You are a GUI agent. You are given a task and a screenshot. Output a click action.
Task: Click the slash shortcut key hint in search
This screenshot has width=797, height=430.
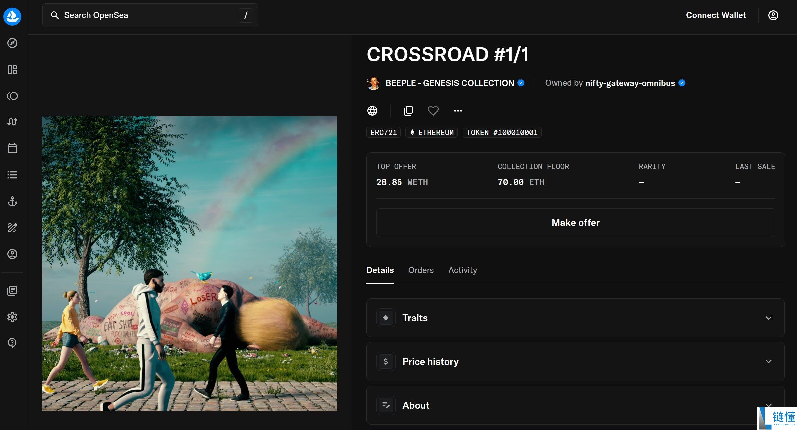pyautogui.click(x=246, y=15)
